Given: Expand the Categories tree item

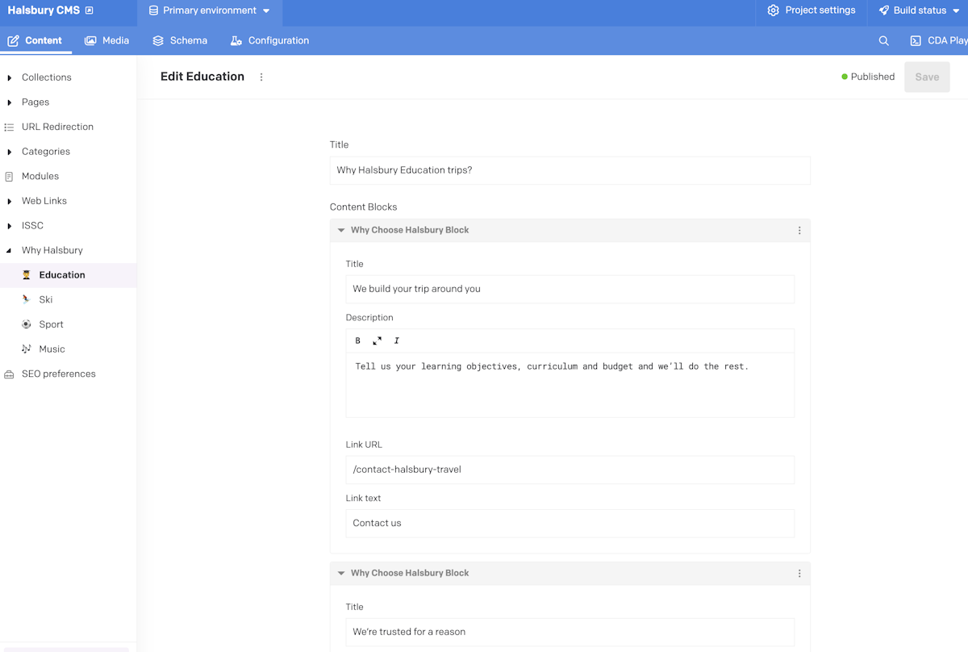Looking at the screenshot, I should click(10, 152).
